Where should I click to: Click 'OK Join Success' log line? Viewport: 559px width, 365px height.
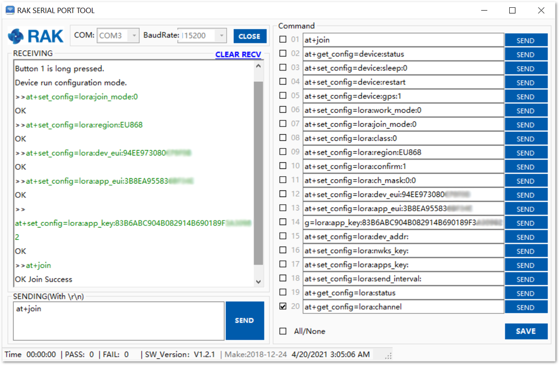(x=43, y=279)
